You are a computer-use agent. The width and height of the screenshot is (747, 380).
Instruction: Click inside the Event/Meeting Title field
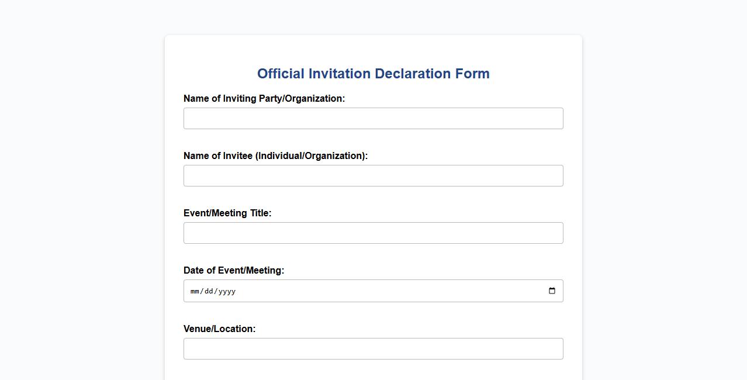click(373, 233)
